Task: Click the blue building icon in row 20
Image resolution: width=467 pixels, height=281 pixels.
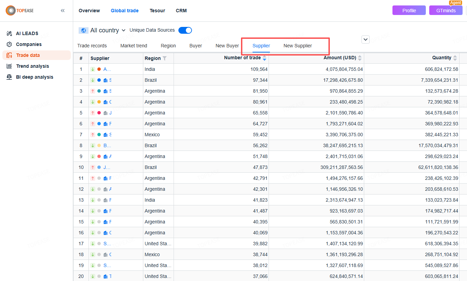Action: click(106, 276)
